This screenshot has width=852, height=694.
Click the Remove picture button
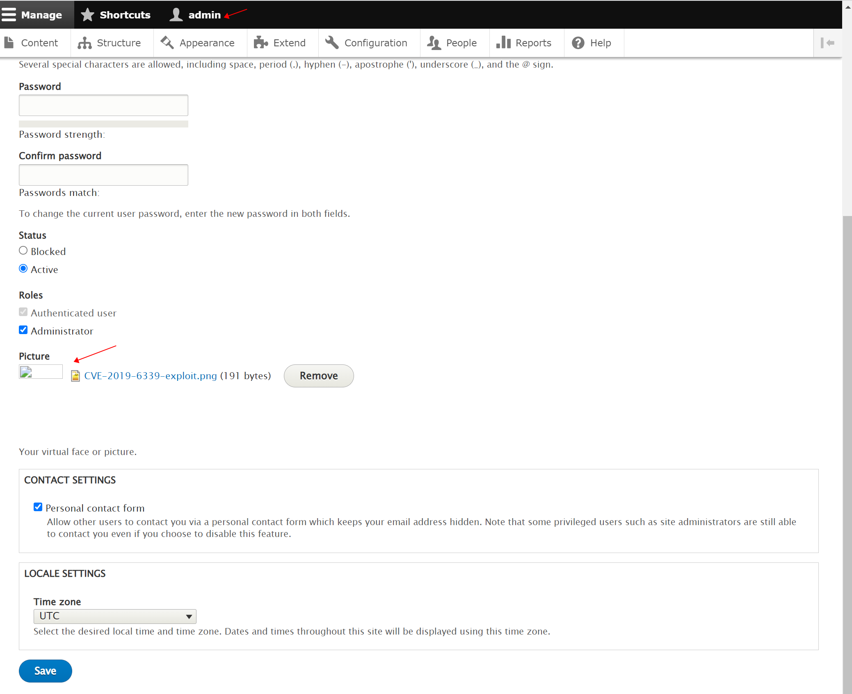coord(319,376)
